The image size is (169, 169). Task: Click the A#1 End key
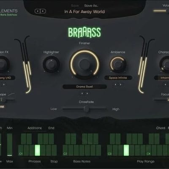[x=51, y=139]
